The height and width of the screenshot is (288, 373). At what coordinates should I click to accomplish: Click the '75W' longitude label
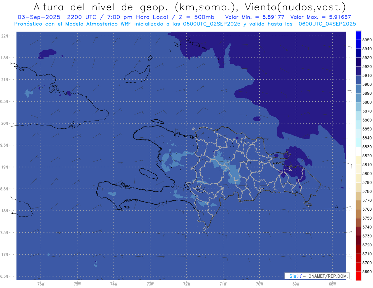[x=77, y=284]
